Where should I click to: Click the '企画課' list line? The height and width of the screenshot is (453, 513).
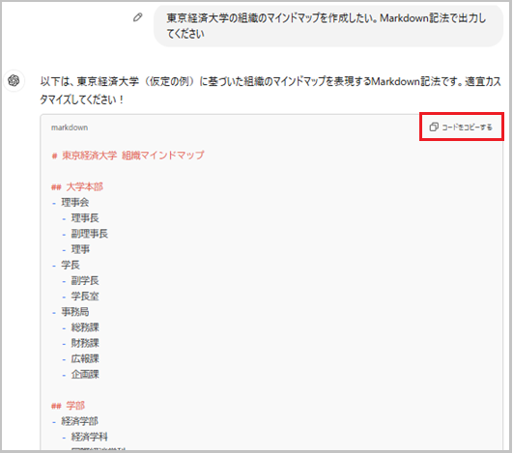(80, 375)
